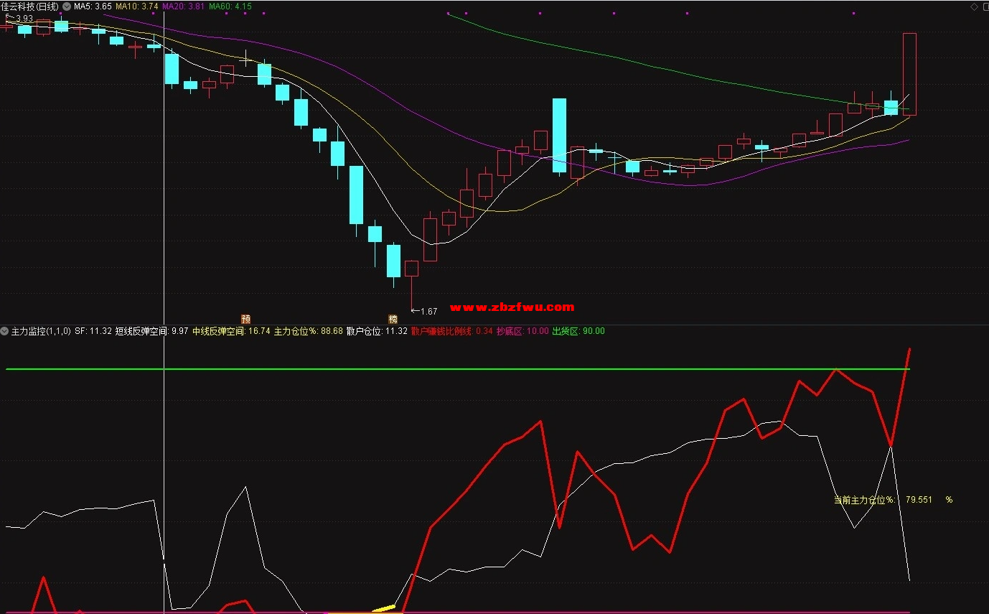Click the 当前主力仓位% 79.551 annotation
Viewport: 989px width, 614px height.
coord(893,500)
